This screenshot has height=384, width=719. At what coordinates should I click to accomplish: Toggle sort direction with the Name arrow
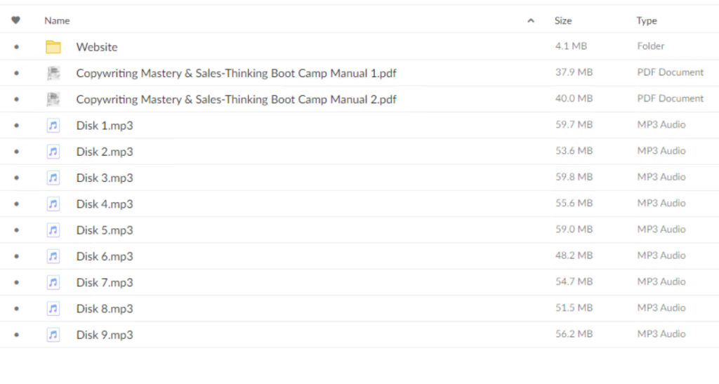click(x=531, y=20)
